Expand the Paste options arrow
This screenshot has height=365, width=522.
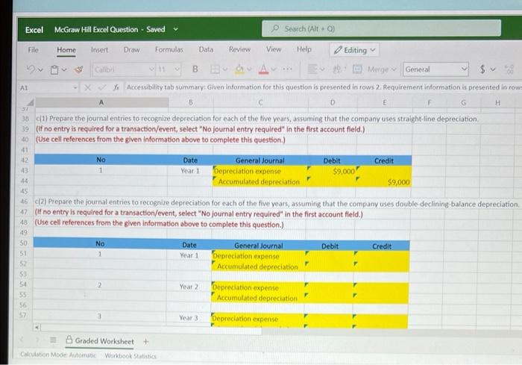[x=64, y=69]
